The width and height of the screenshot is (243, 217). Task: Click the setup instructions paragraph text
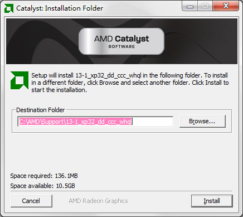tap(130, 83)
